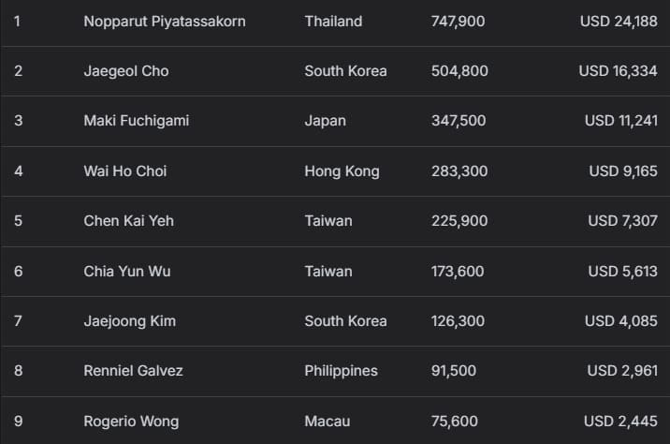
Task: Select the Japan country cell
Action: coord(325,121)
